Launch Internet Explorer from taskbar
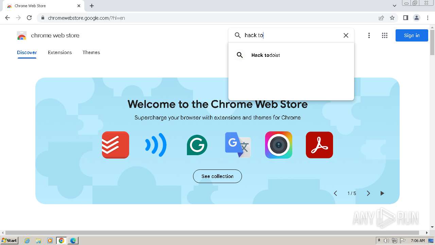Image resolution: width=435 pixels, height=245 pixels. (x=27, y=241)
